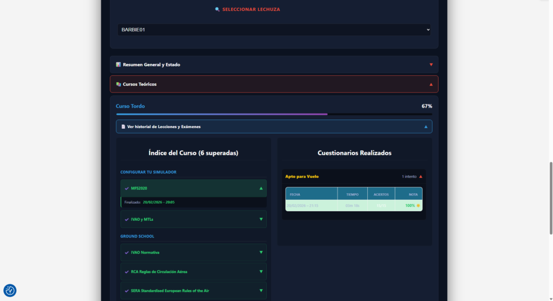553x301 pixels.
Task: Click the checkmark icon next to MFS2020
Action: pos(127,188)
